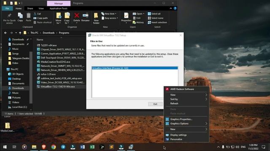Open New item dropdown
This screenshot has height=151, width=270.
pos(109,14)
